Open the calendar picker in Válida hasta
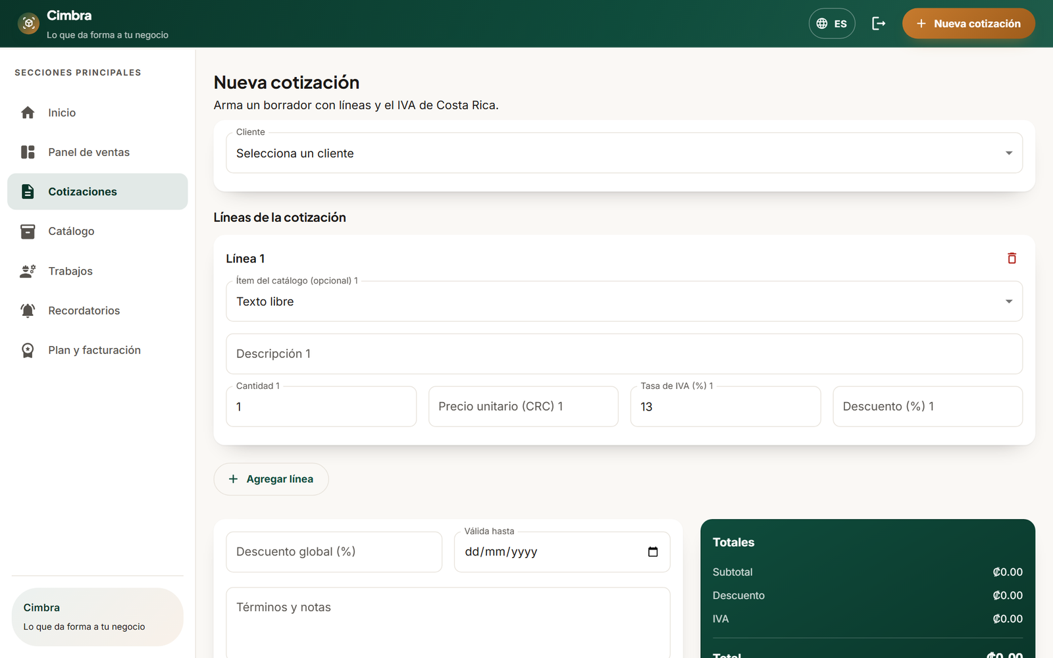1053x658 pixels. click(653, 552)
